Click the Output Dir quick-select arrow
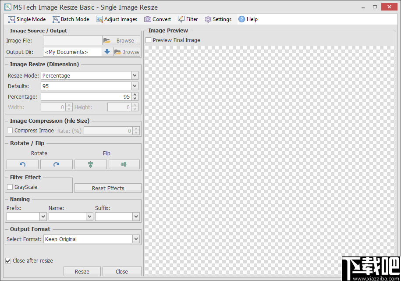The image size is (401, 281). 107,51
